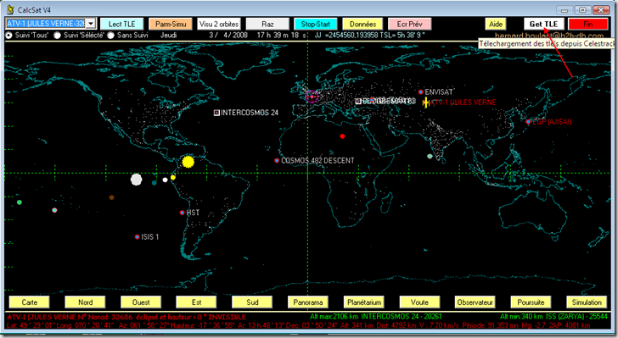Switch to the Panorama view
Image resolution: width=618 pixels, height=338 pixels.
point(308,302)
